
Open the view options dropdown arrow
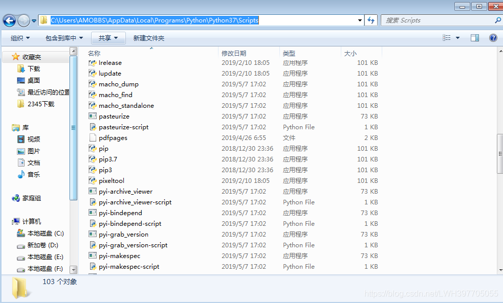(x=458, y=38)
